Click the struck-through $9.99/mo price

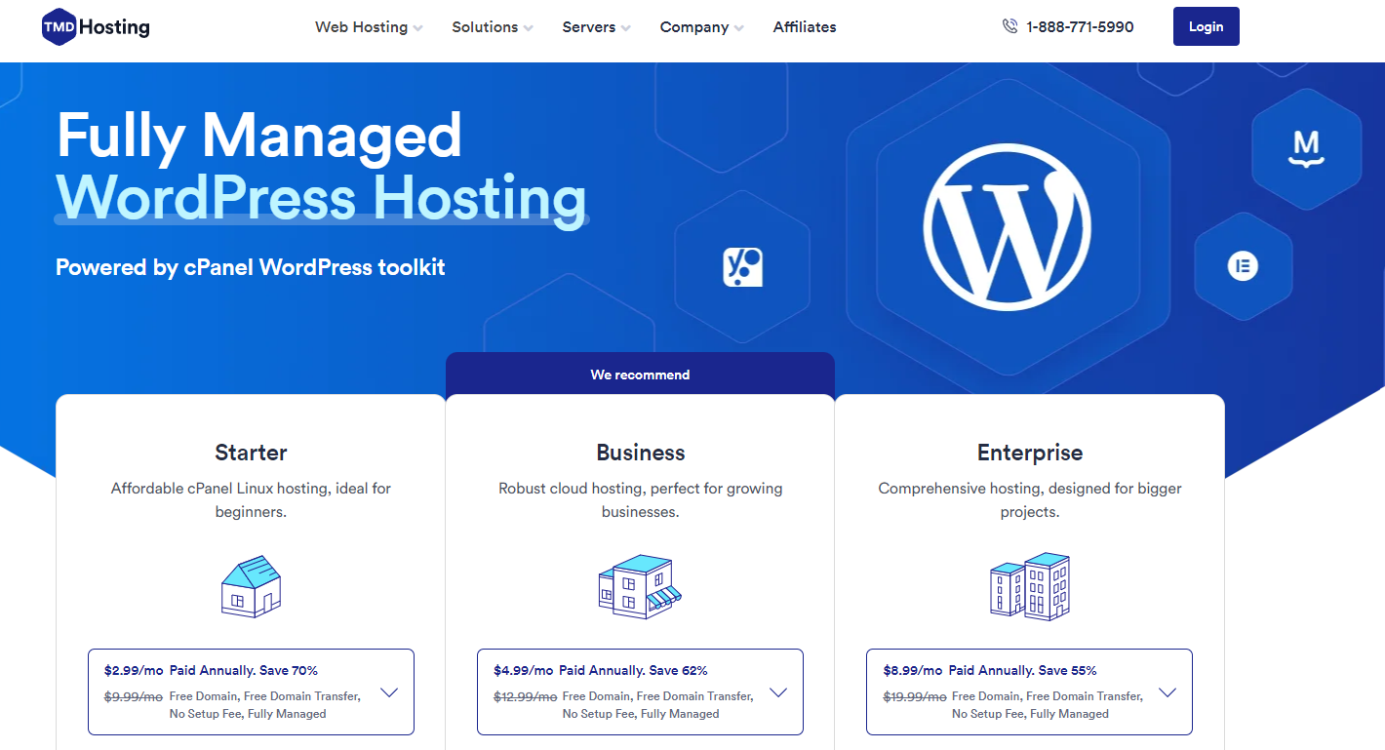pos(133,696)
